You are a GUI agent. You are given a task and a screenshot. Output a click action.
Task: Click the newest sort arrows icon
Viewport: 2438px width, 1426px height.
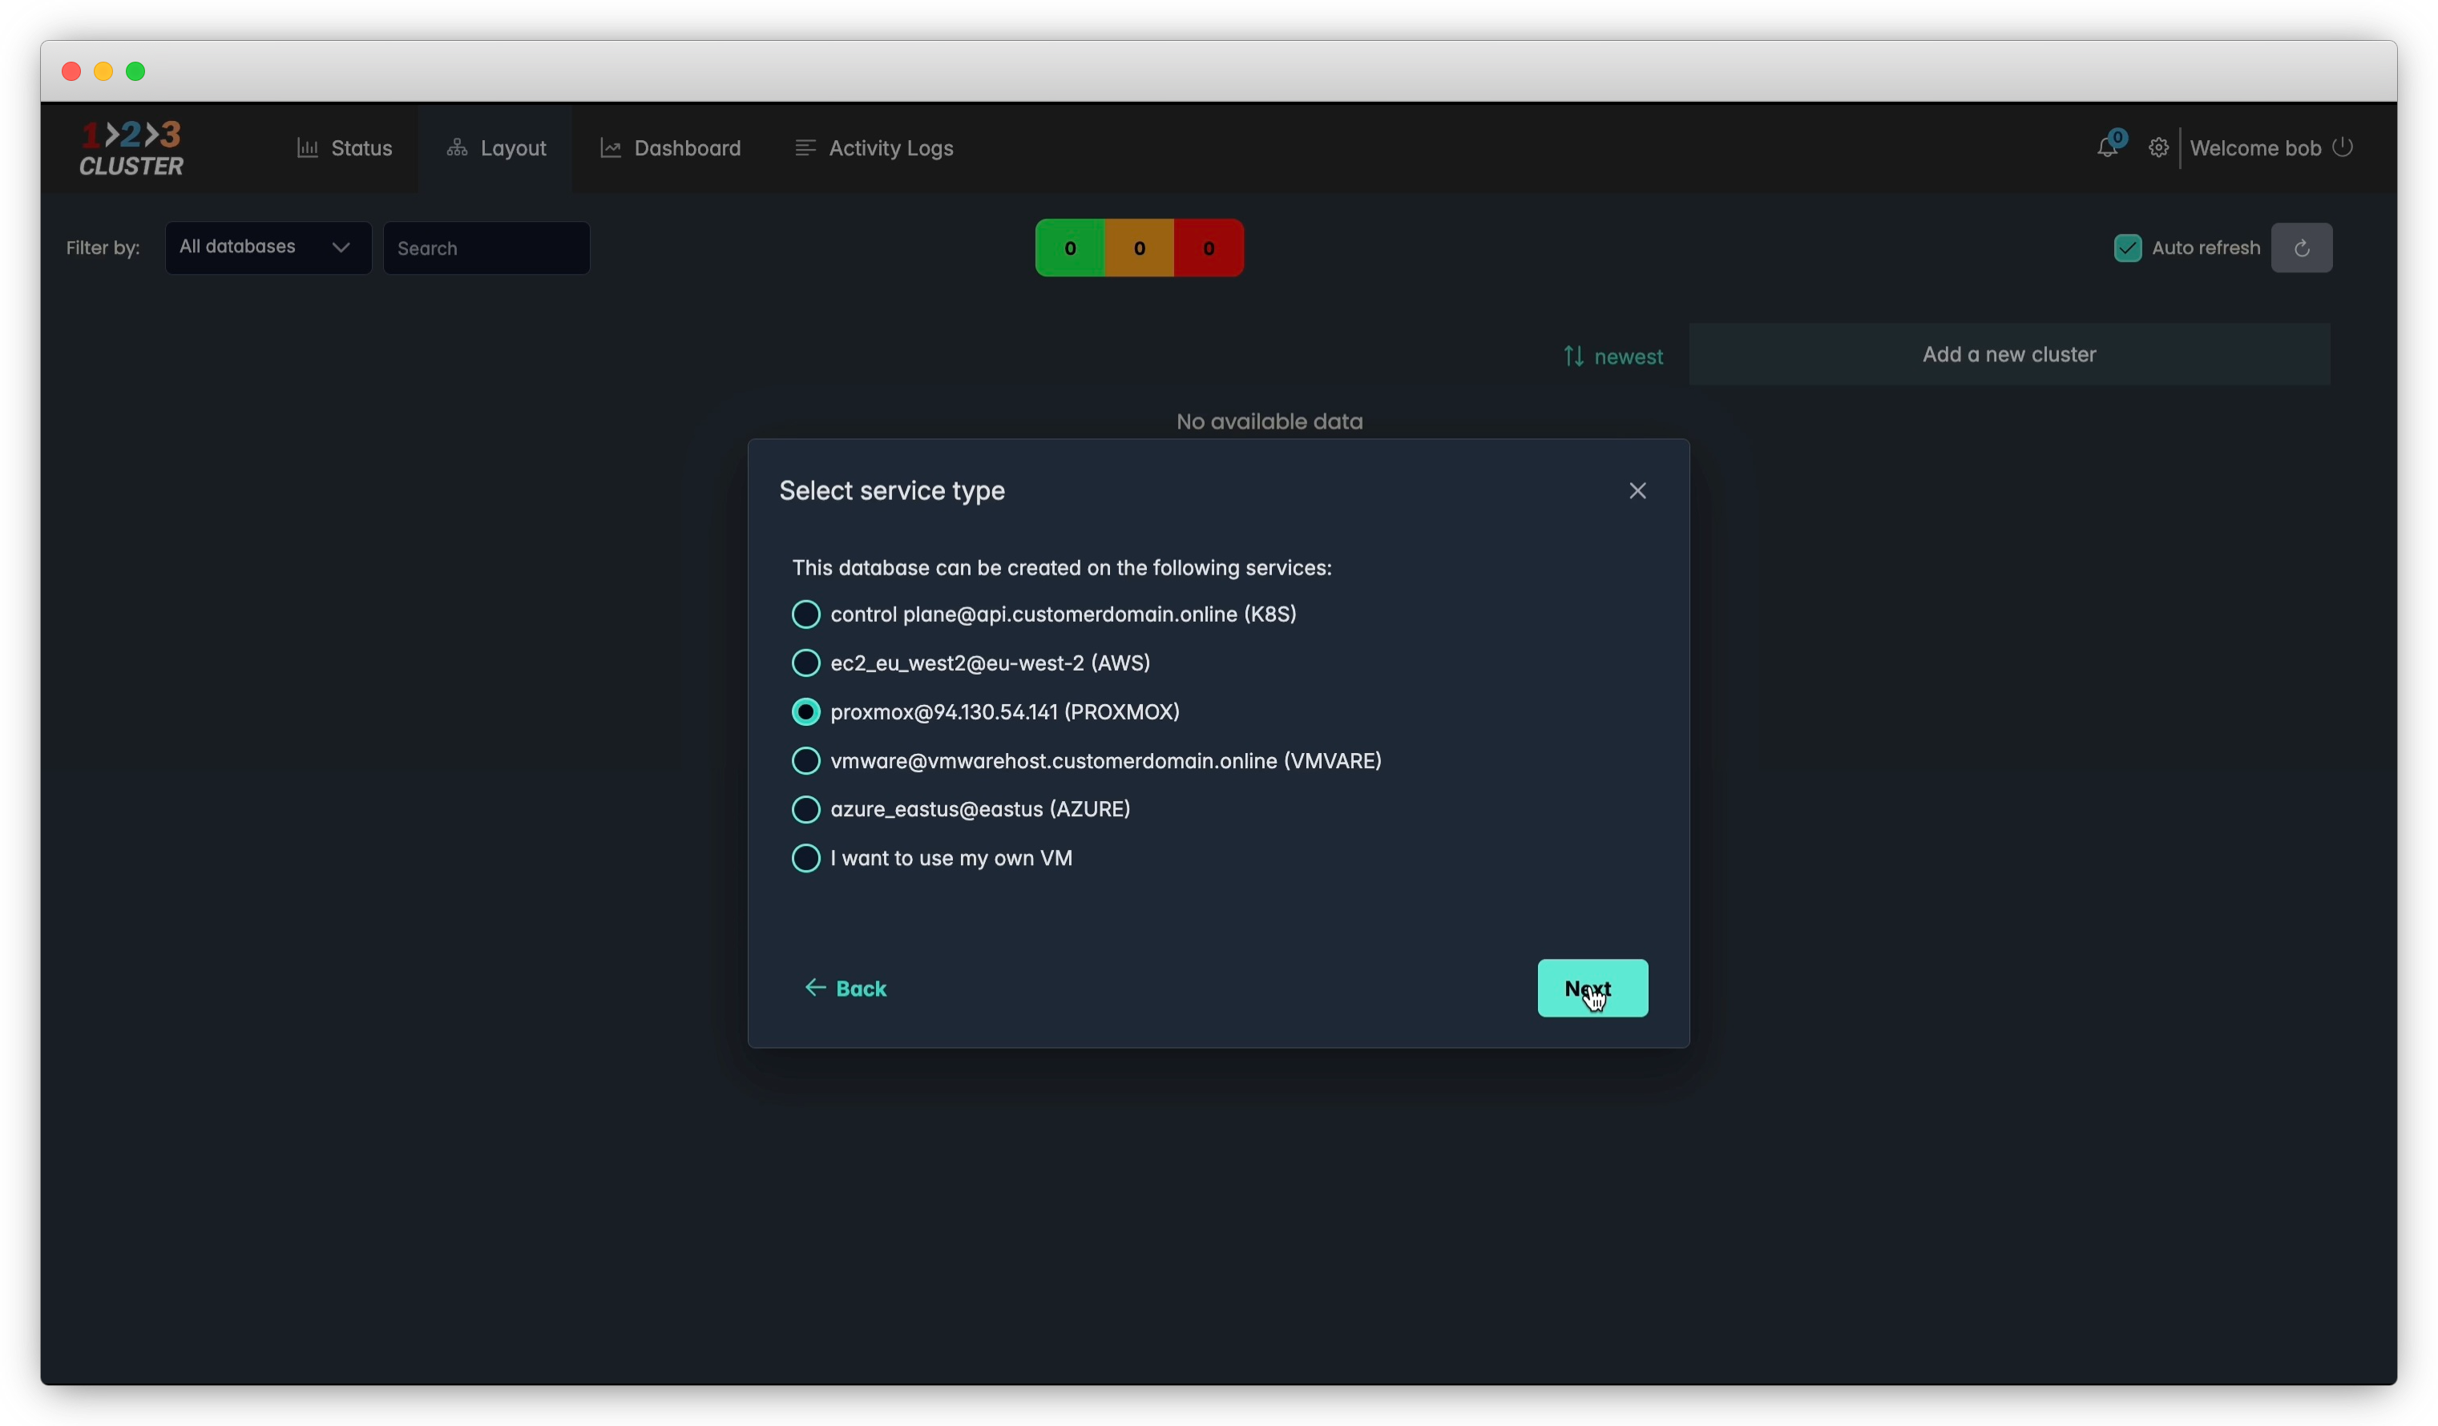tap(1574, 356)
